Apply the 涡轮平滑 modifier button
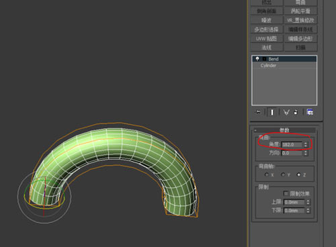The height and width of the screenshot is (247, 336). tap(300, 11)
